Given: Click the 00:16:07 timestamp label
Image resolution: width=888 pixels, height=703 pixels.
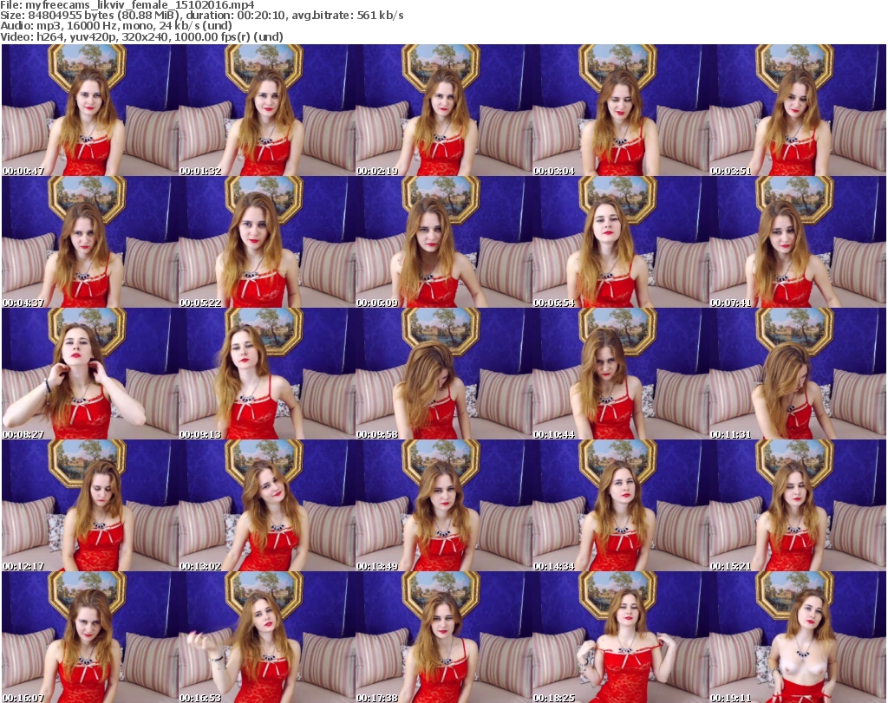Looking at the screenshot, I should (24, 698).
